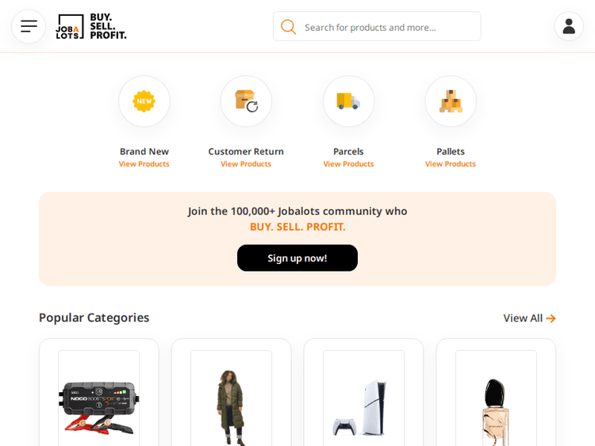Open the perfume bottle thumbnail
595x446 pixels.
point(496,400)
